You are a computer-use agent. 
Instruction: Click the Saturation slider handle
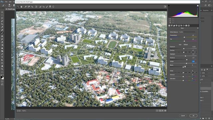(183, 81)
